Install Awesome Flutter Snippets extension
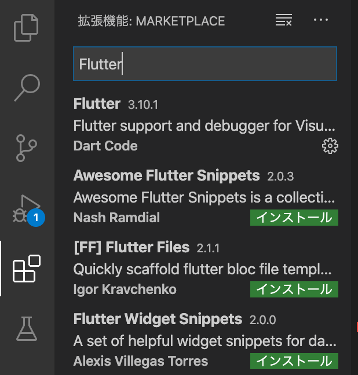The image size is (358, 375). click(294, 218)
